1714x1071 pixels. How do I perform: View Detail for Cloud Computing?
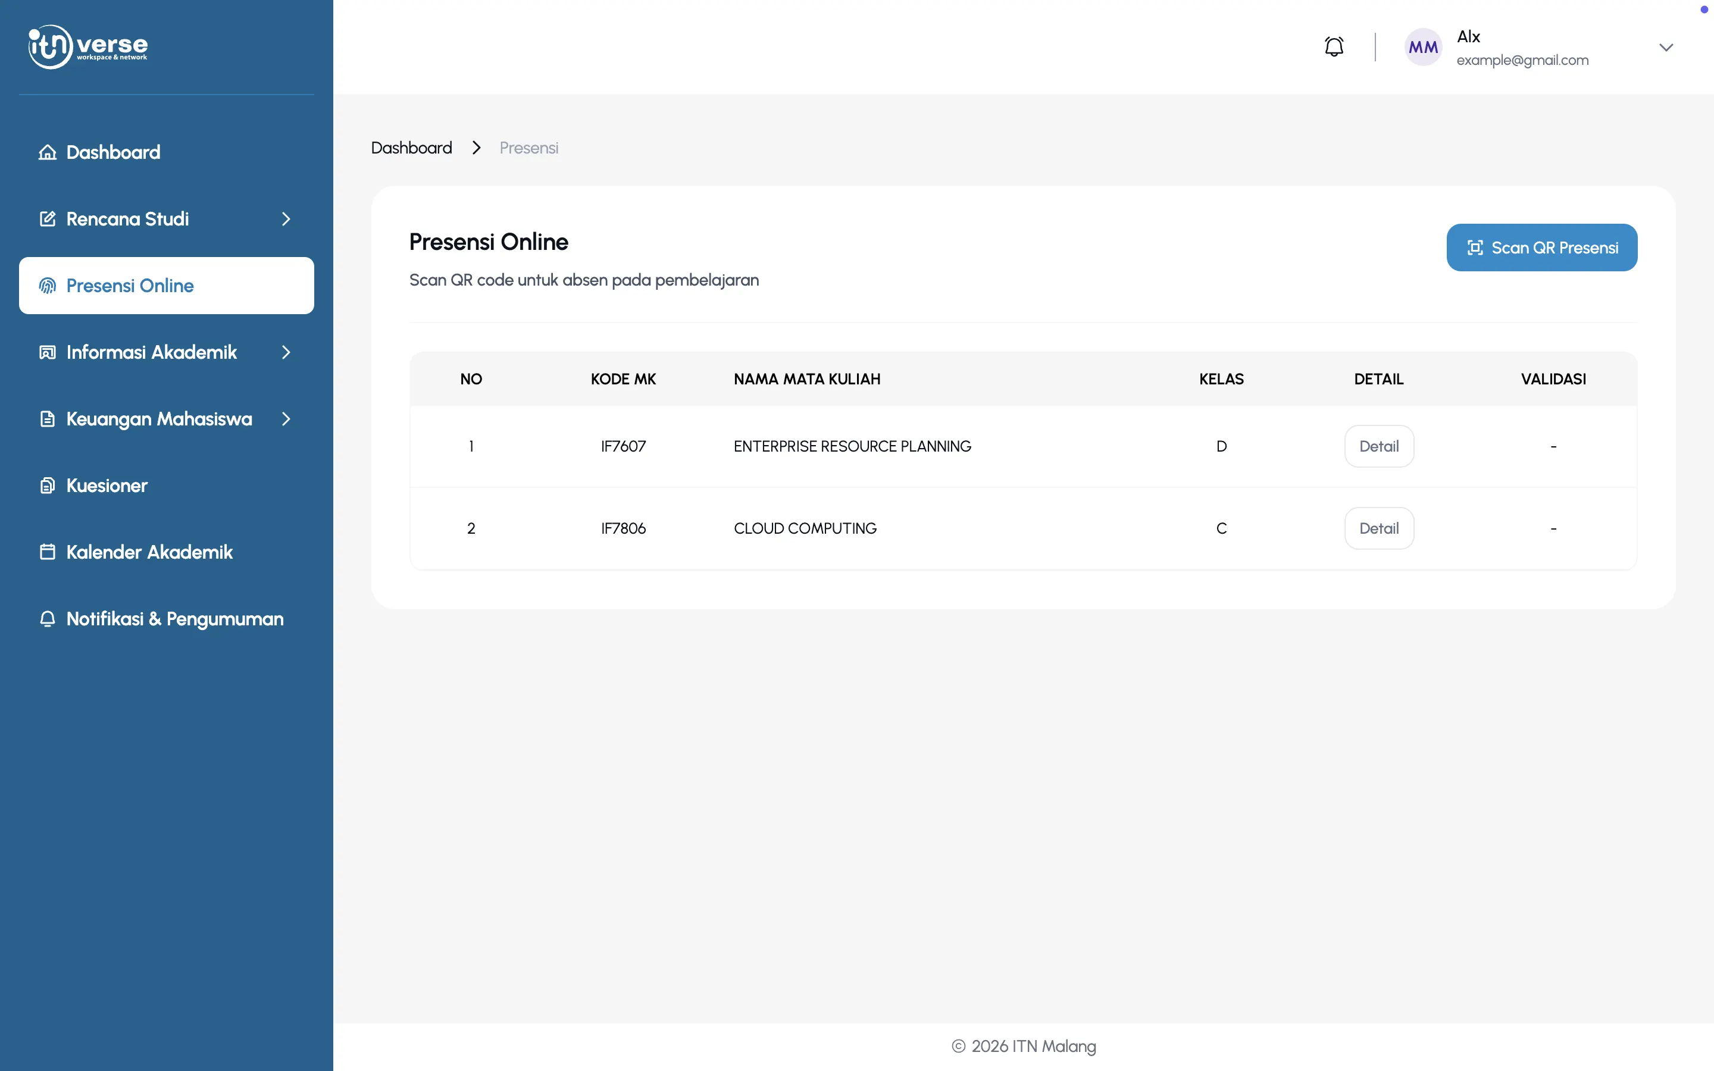1378,528
